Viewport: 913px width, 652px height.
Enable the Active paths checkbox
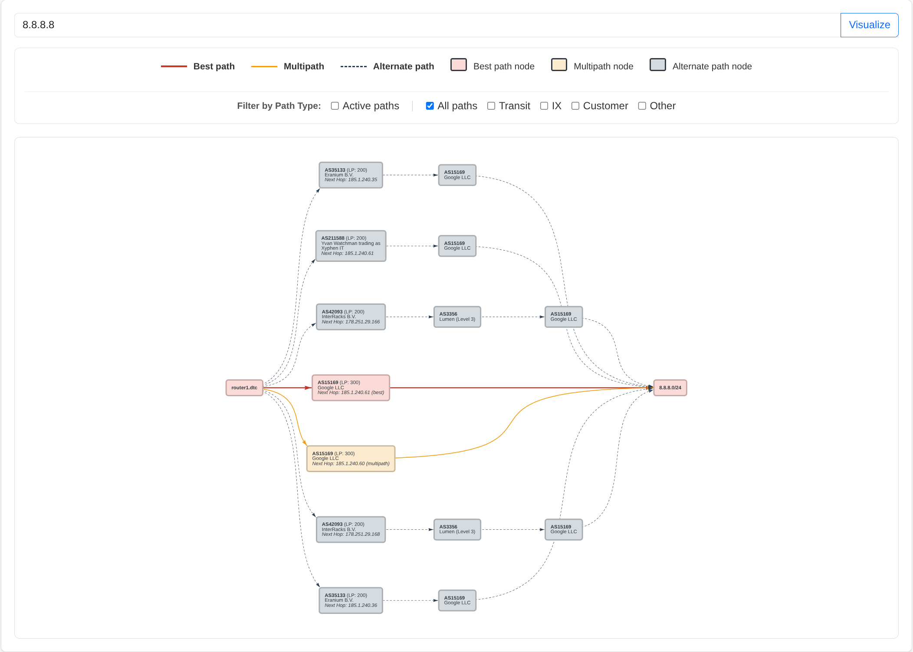point(335,106)
